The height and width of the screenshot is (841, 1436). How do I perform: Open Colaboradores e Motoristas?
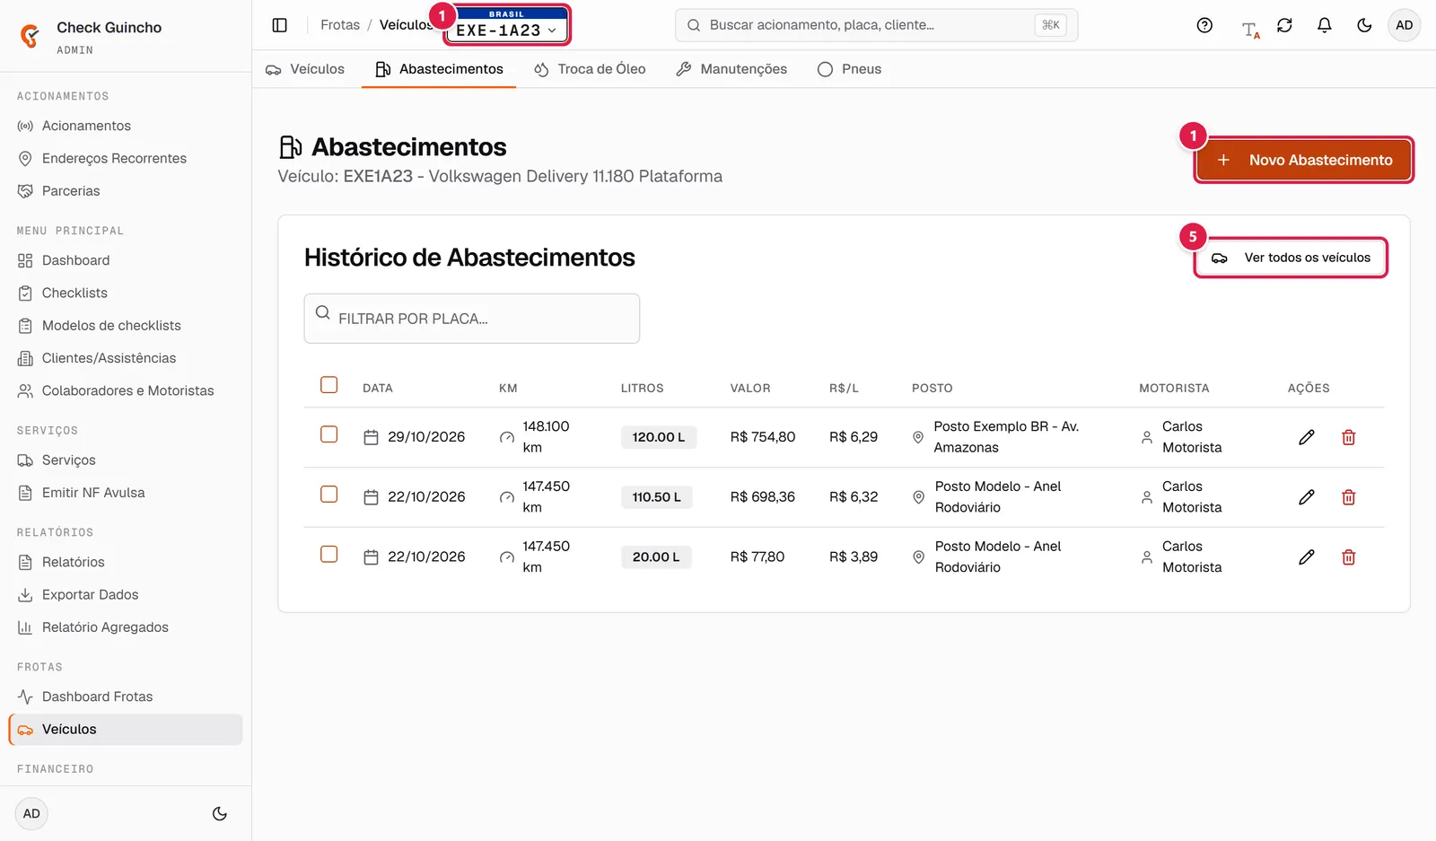coord(127,390)
